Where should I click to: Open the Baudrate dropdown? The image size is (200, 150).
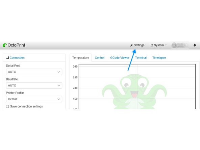[34, 85]
